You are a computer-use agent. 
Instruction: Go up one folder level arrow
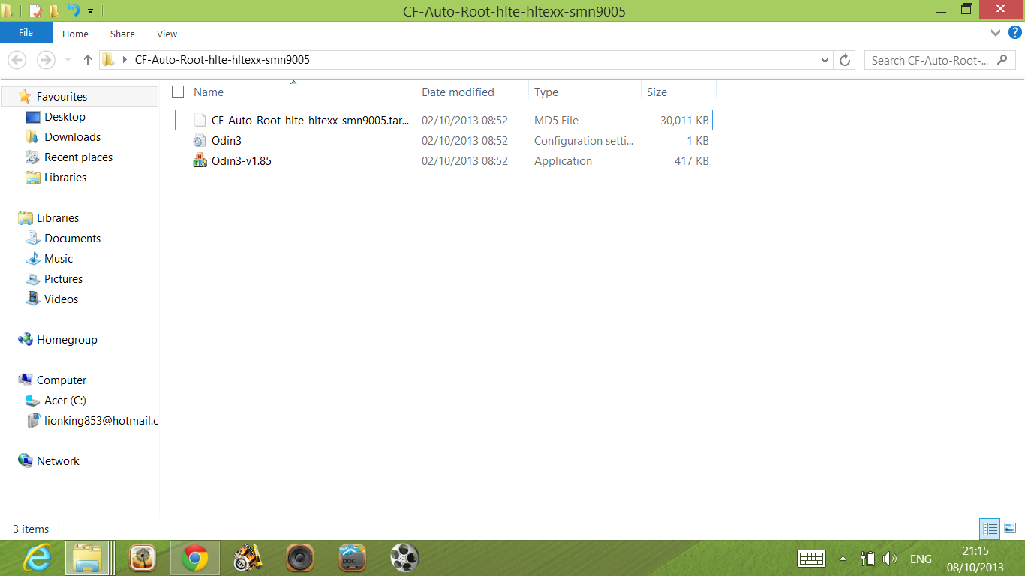pyautogui.click(x=87, y=60)
